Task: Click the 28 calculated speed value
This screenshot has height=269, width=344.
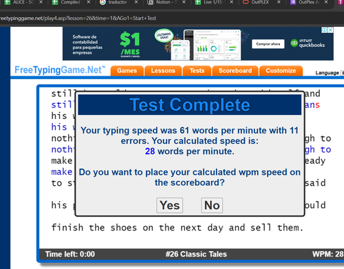Action: [x=150, y=151]
